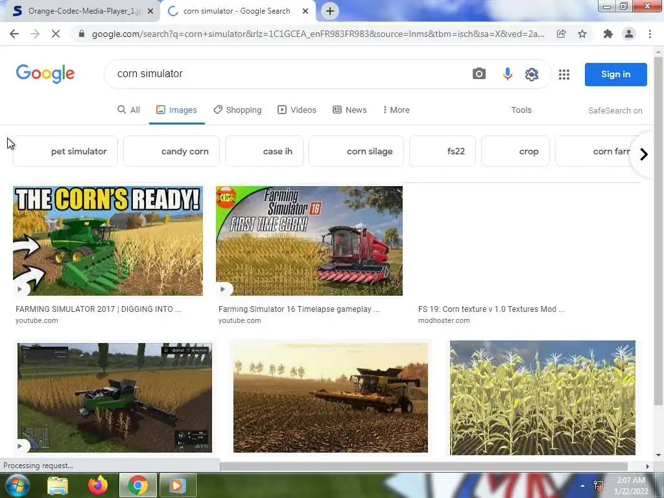Click the network tray icon
The image size is (664, 498).
599,486
